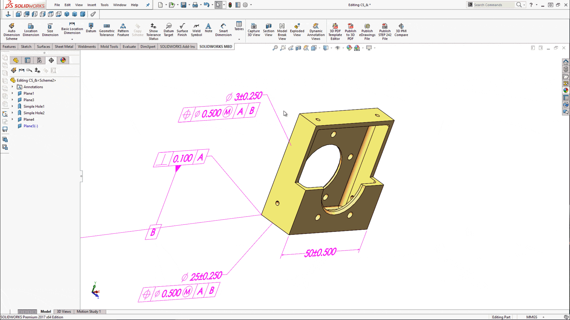
Task: Open the Tables command
Action: (239, 26)
